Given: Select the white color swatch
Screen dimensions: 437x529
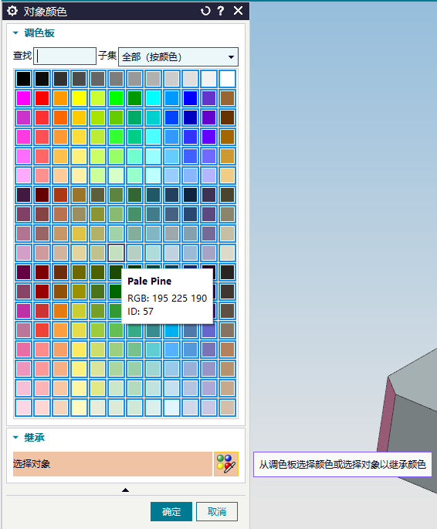Looking at the screenshot, I should [x=228, y=79].
